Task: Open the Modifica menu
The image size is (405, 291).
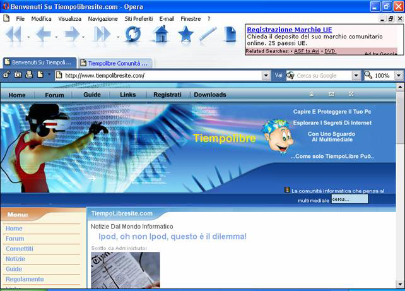Action: [x=42, y=18]
